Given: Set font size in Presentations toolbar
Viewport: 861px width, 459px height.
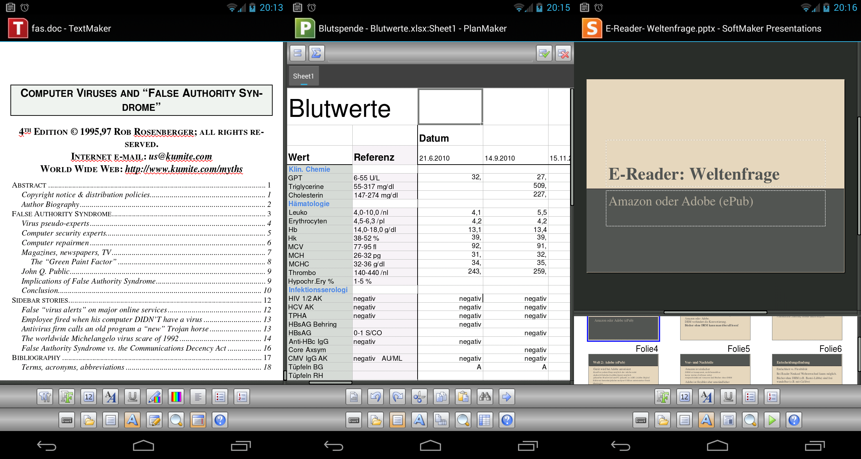Looking at the screenshot, I should [x=684, y=397].
